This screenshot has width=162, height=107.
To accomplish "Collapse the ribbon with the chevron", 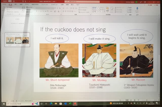I will point(159,15).
